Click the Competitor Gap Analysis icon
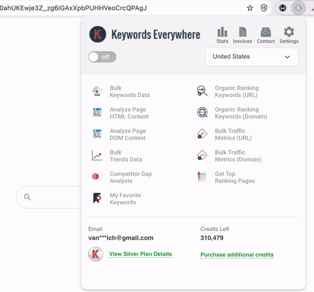The width and height of the screenshot is (314, 292). (97, 177)
